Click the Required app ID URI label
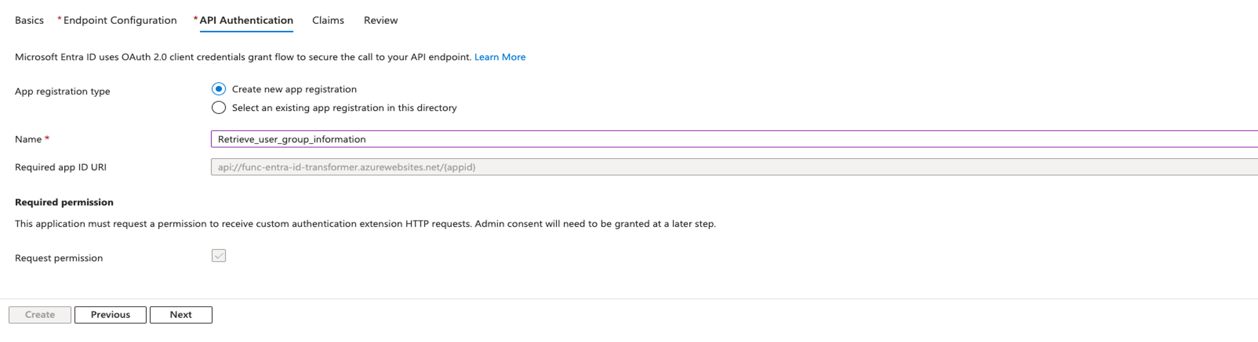 coord(61,167)
